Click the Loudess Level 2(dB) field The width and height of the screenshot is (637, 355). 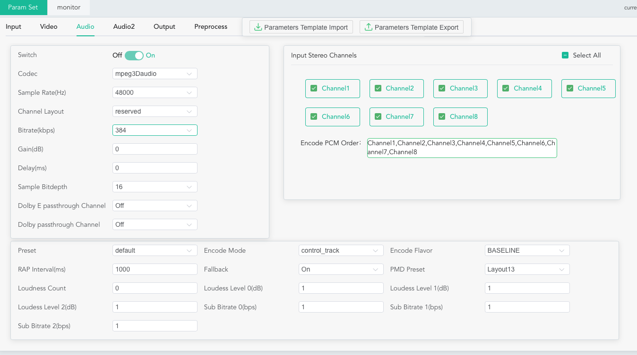tap(155, 307)
